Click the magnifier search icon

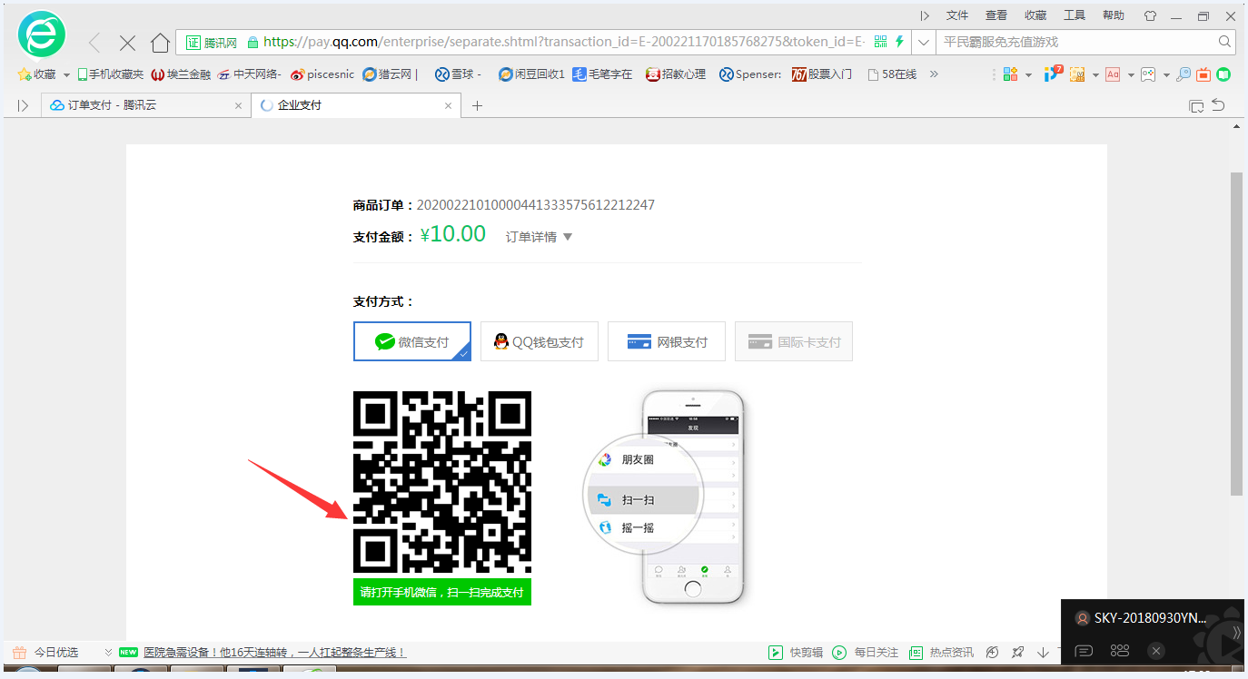click(1224, 42)
